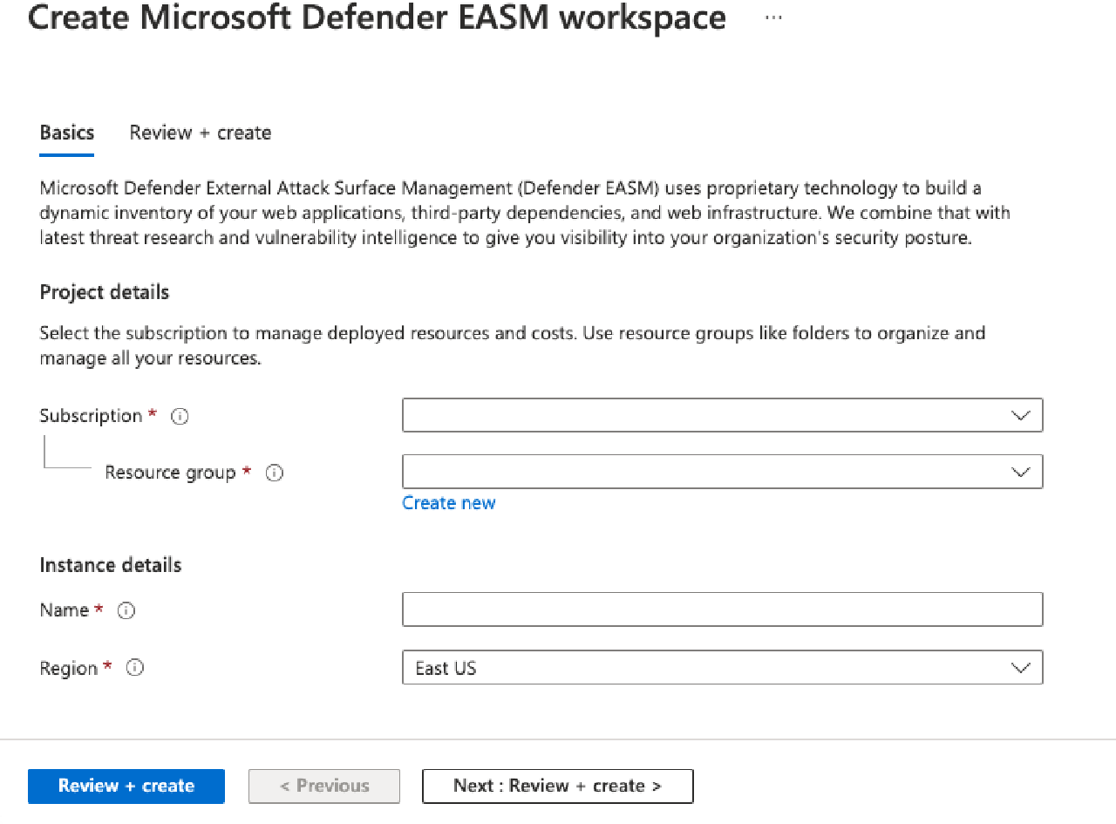Image resolution: width=1116 pixels, height=824 pixels.
Task: Click the Name field info icon
Action: click(x=126, y=610)
